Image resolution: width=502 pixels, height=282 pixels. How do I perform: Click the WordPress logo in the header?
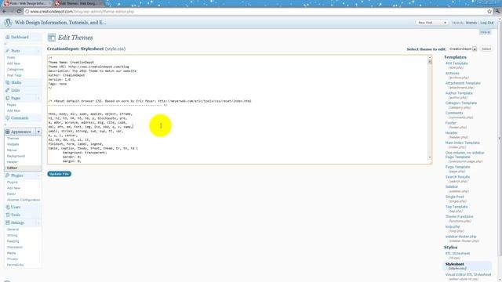click(8, 23)
